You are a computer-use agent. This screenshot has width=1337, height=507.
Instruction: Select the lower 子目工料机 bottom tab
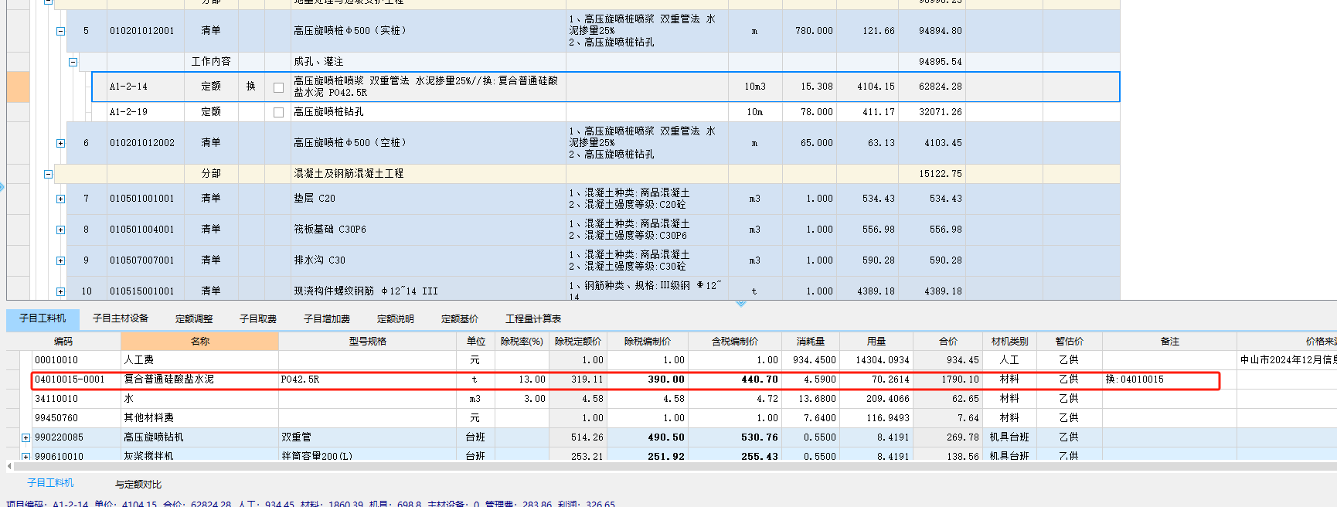[x=50, y=483]
